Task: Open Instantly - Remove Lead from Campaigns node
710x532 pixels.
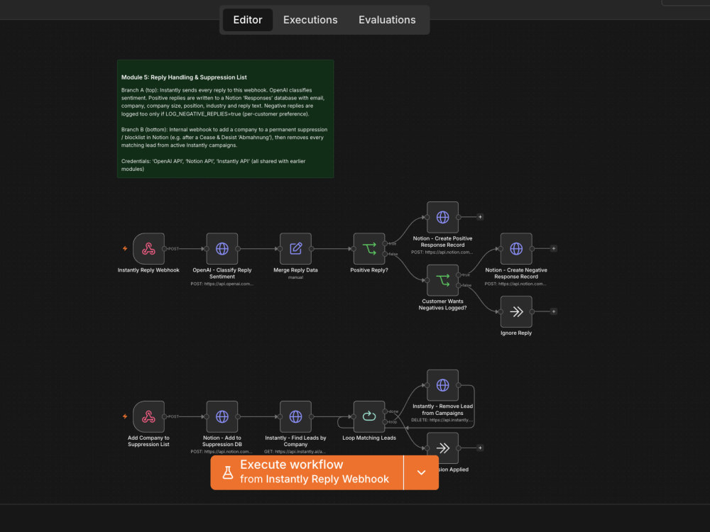Action: [442, 385]
